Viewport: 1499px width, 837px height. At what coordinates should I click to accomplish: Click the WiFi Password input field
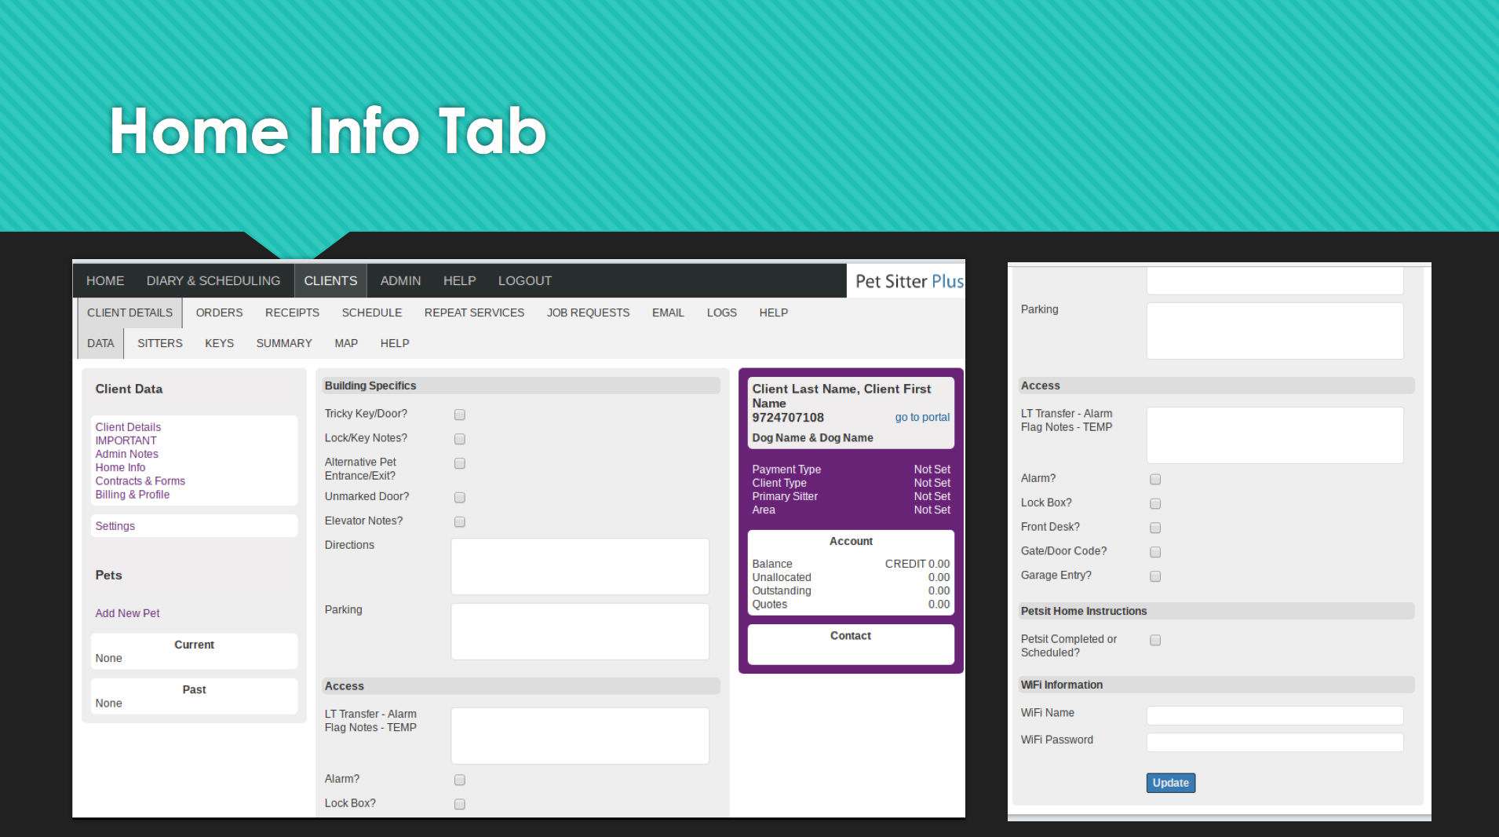[1275, 742]
